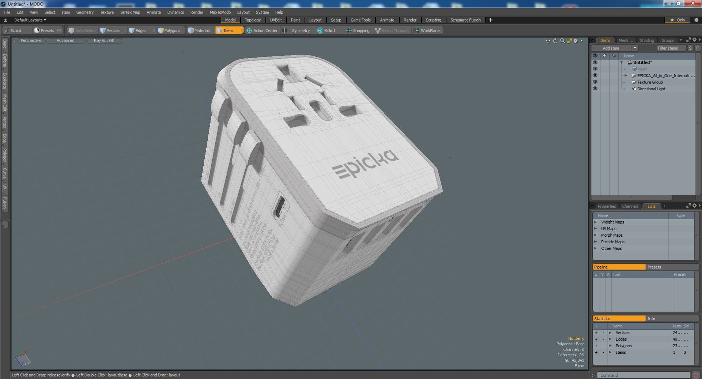
Task: Toggle the Only star option
Action: (678, 20)
